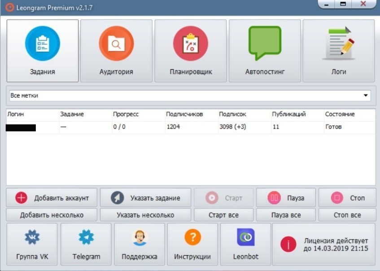The image size is (380, 271).
Task: Click Добавить несколько button
Action: (52, 215)
